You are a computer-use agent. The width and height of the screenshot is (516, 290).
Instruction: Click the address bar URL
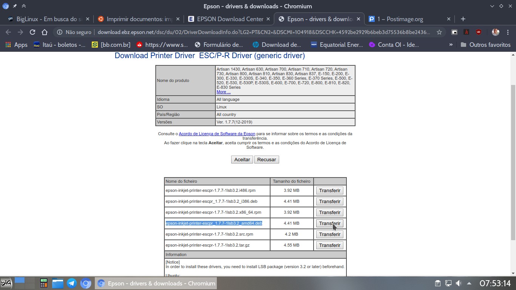click(x=264, y=32)
